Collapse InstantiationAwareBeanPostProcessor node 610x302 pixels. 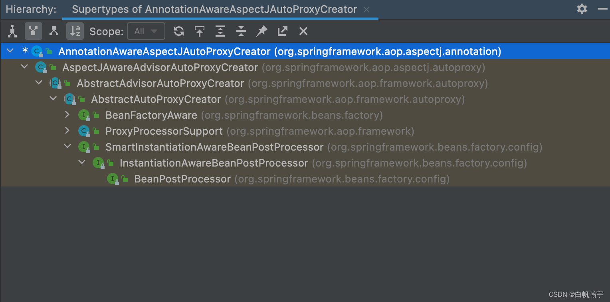pyautogui.click(x=82, y=163)
